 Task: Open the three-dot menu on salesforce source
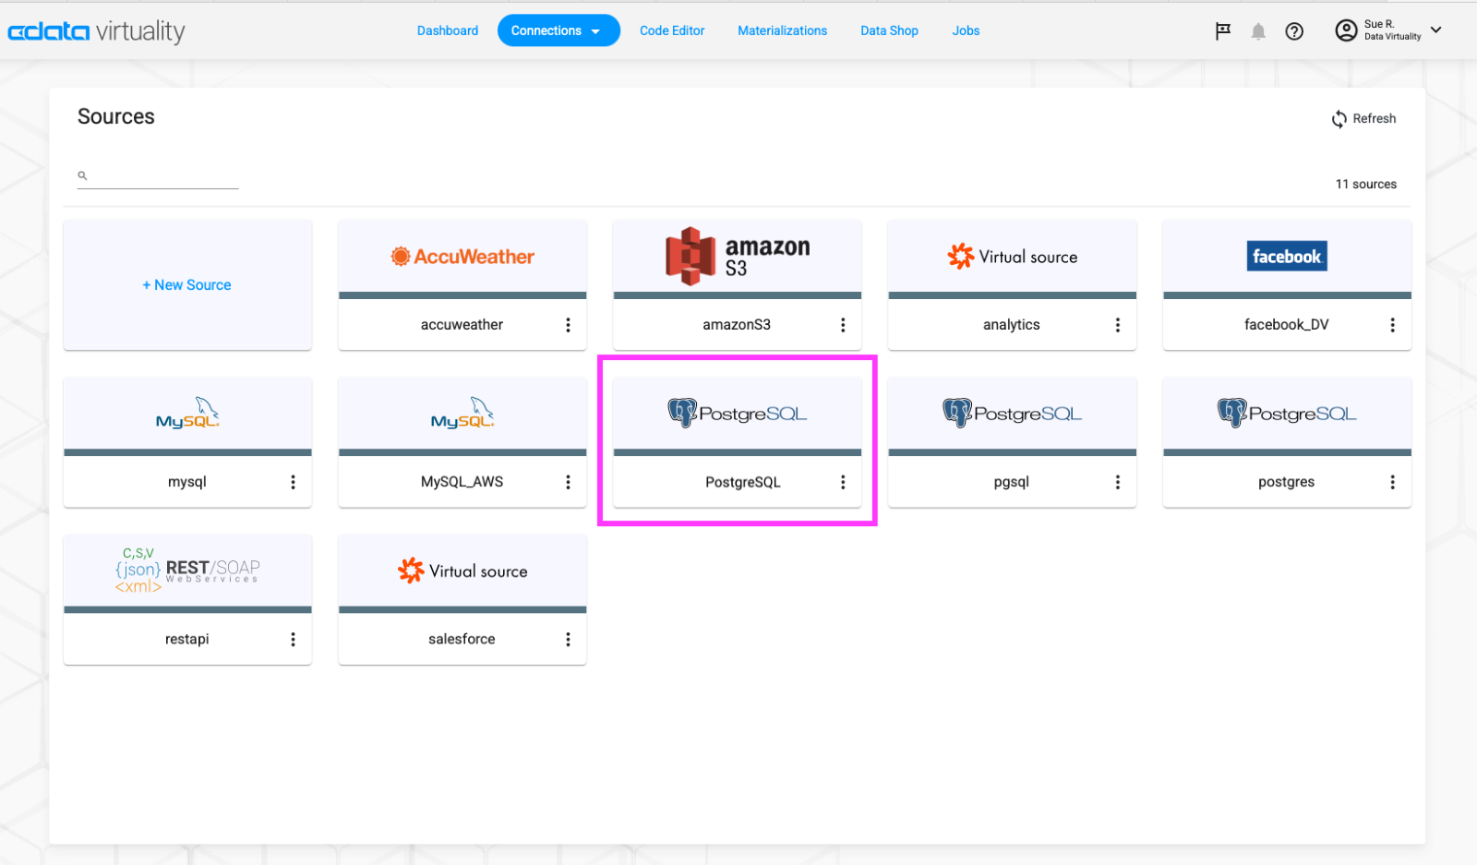click(x=567, y=638)
